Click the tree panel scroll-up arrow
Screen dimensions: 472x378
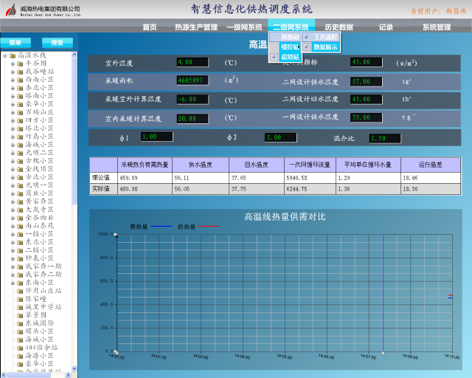click(74, 55)
